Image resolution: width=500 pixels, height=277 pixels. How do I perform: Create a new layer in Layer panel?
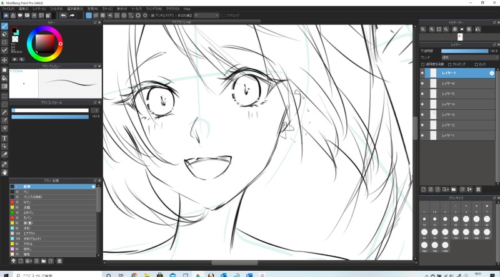(424, 190)
